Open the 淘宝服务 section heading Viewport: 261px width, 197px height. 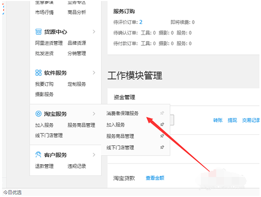(x=56, y=114)
